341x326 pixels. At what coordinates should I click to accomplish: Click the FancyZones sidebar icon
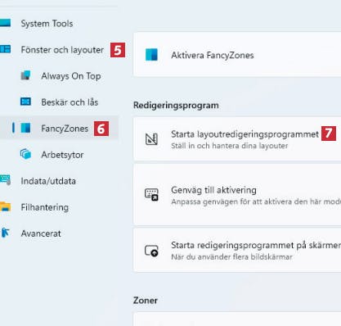(x=26, y=128)
